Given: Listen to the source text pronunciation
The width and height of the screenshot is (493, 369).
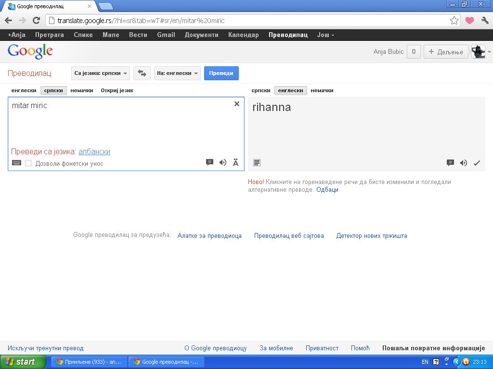Looking at the screenshot, I should pos(223,162).
